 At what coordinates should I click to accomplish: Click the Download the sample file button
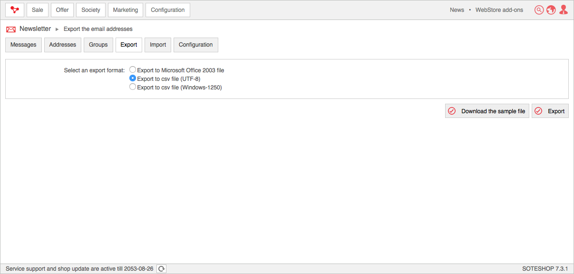[x=487, y=111]
